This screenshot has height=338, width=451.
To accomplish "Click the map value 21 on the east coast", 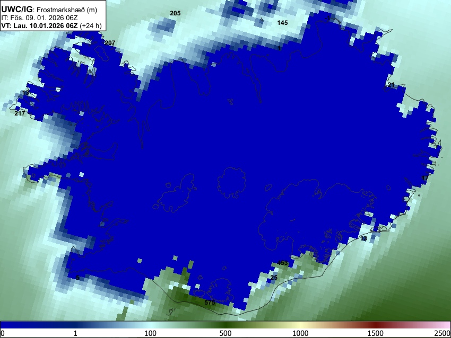I will 391,85.
